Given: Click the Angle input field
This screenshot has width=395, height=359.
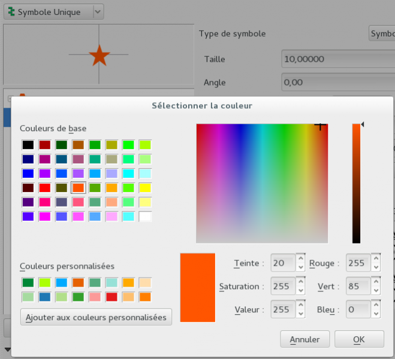Looking at the screenshot, I should click(x=336, y=83).
